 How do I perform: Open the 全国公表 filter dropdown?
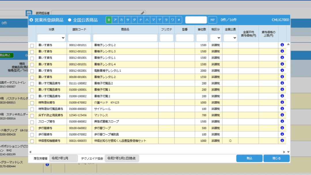(x=230, y=38)
